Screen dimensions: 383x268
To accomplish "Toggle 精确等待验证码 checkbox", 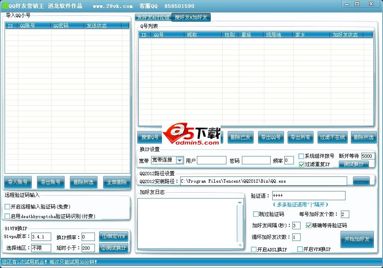I will (x=308, y=225).
